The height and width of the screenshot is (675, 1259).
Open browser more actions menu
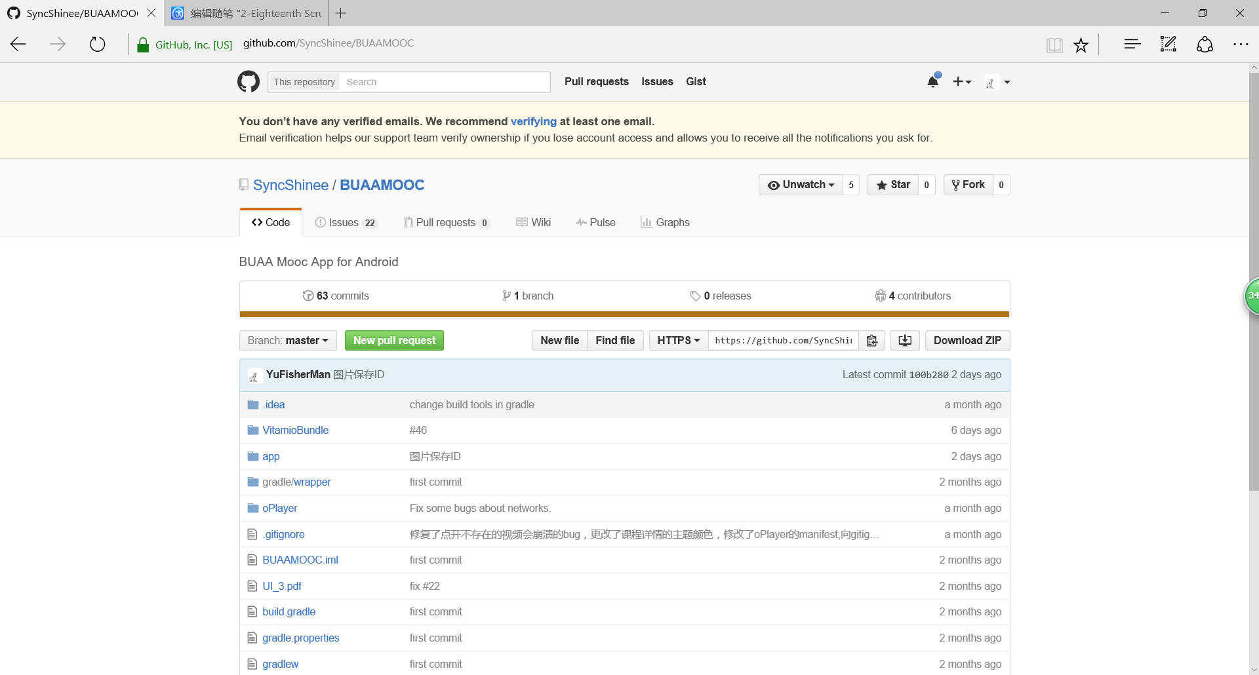click(x=1241, y=45)
